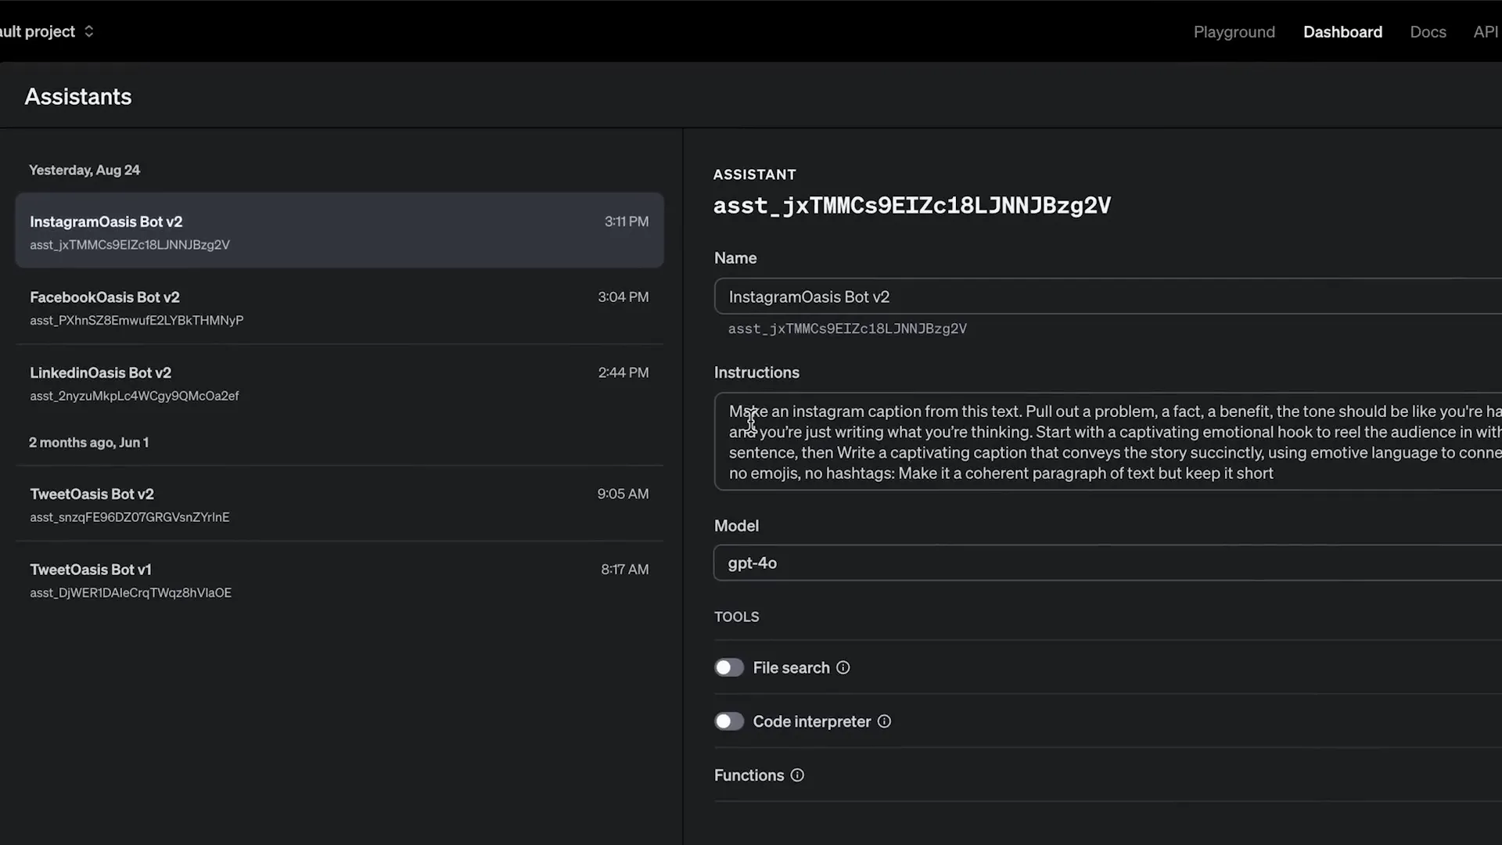Select the TweetOasis Bot v2 assistant
1502x845 pixels.
[x=340, y=504]
